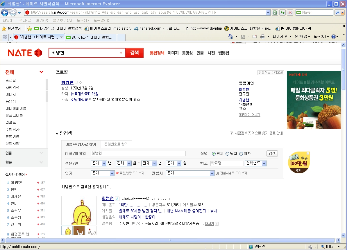Screen dimensions: 347x250
Task: Click the heart icon for 투멤,얼짱 모아보기
Action: click(x=117, y=173)
